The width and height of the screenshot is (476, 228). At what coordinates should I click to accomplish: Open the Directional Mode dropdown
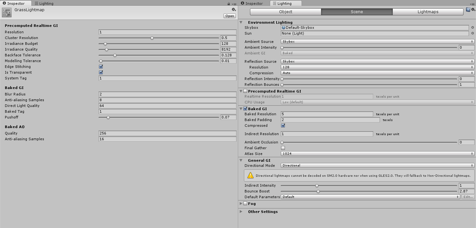tap(377, 166)
